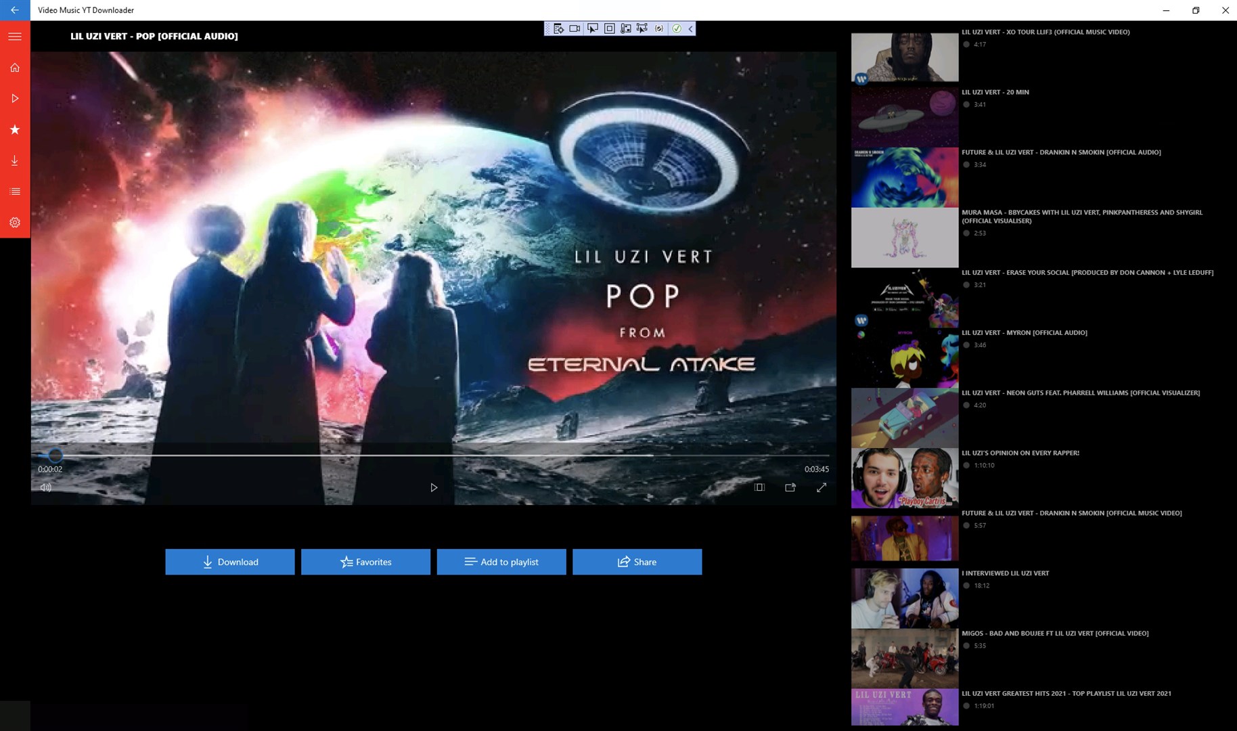Screen dimensions: 1237x731
Task: Open Drankin N Smokin [Official Music Video] thumbnail
Action: pos(905,538)
